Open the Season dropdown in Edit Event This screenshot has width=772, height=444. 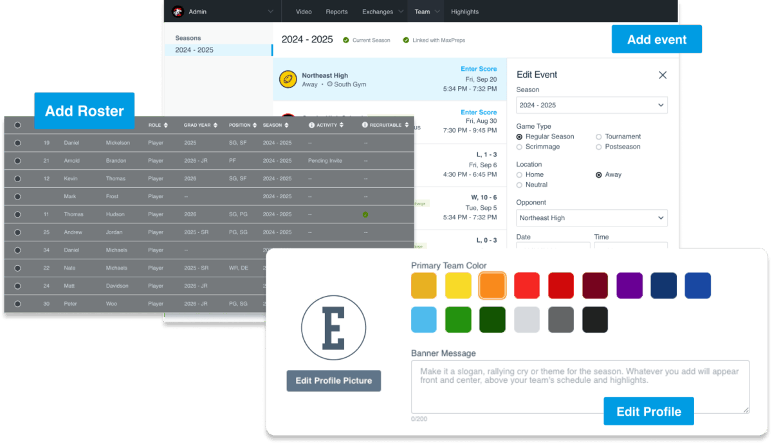pyautogui.click(x=591, y=105)
